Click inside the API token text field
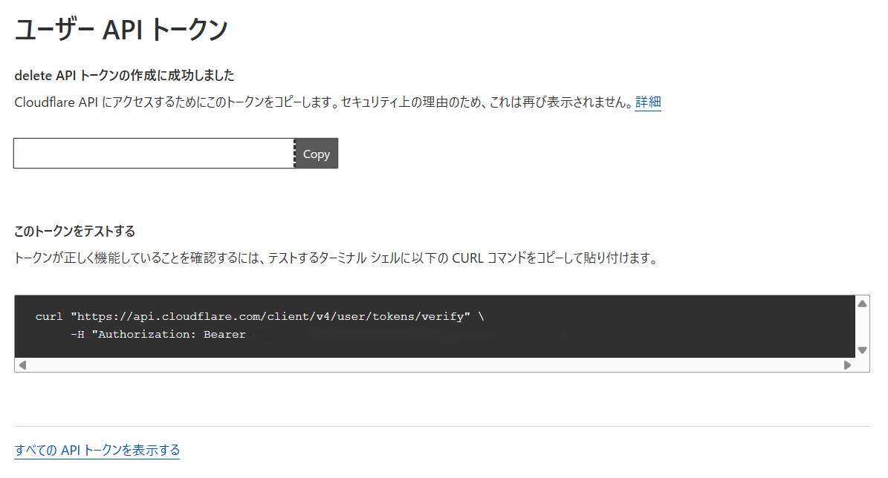 (153, 154)
